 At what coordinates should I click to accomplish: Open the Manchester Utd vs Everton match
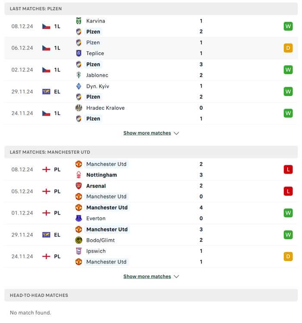[151, 213]
